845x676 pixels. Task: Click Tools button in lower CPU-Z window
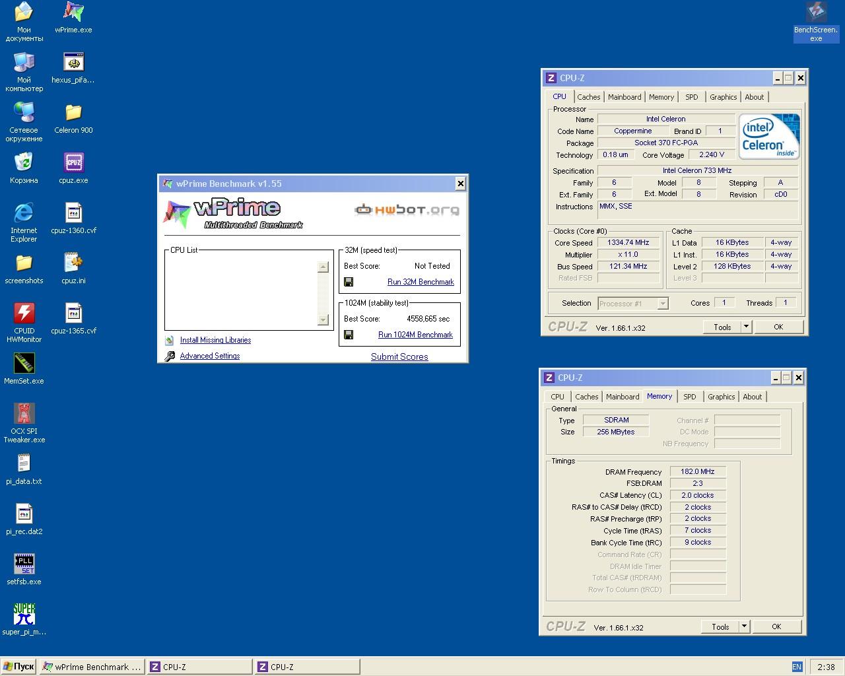[720, 626]
